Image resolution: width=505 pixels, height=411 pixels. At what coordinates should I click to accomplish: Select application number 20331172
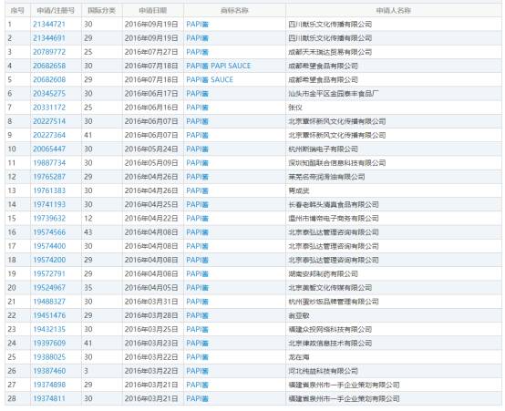click(49, 108)
